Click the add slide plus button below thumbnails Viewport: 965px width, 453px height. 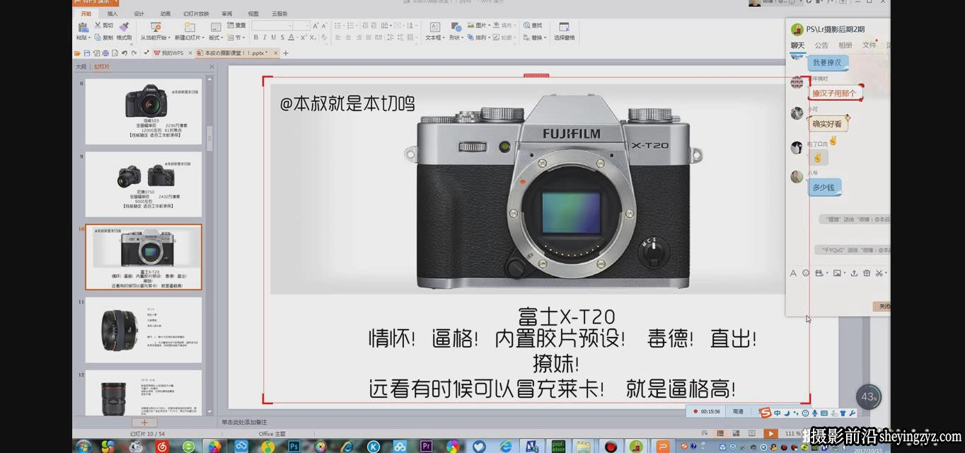144,423
